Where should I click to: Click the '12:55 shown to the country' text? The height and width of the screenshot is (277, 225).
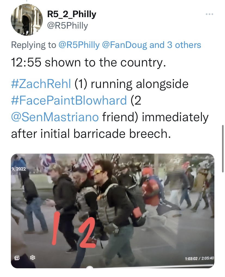pos(88,63)
